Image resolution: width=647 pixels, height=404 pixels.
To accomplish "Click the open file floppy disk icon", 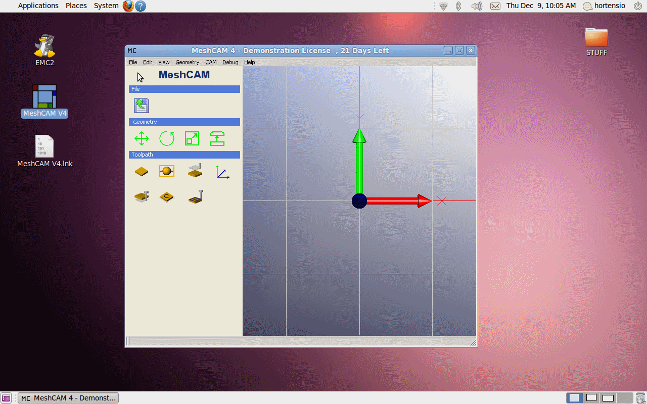I will coord(142,106).
